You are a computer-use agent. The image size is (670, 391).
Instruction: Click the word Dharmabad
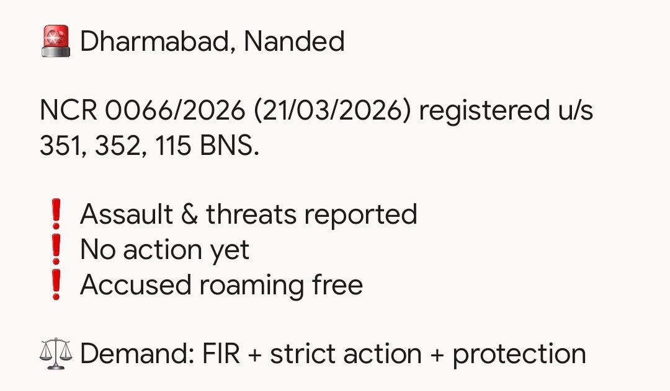pos(157,42)
